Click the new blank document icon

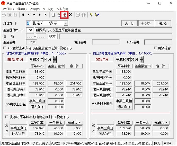coord(53,15)
